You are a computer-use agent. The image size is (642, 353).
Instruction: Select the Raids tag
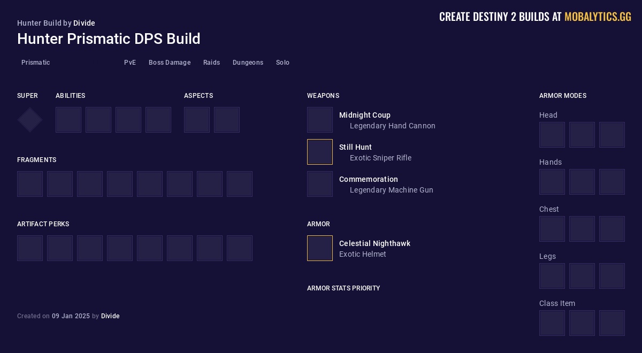[x=212, y=63]
